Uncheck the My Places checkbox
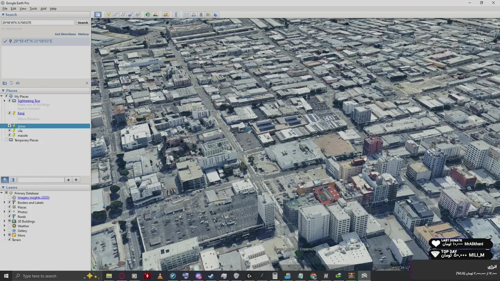Screen dimensions: 500x281 click(x=6, y=96)
